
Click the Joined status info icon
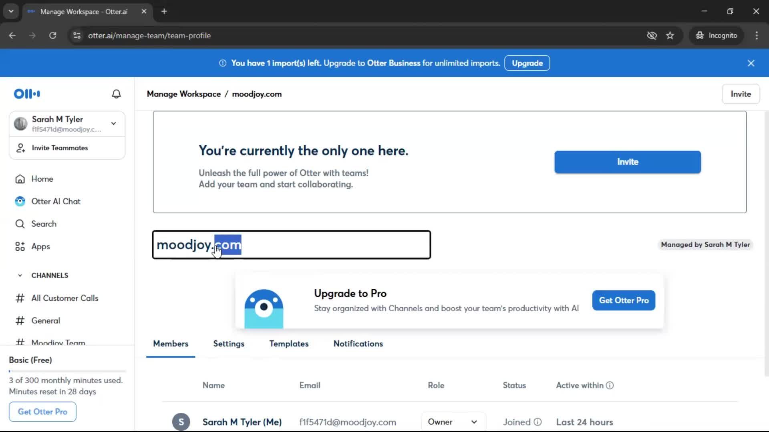(538, 422)
